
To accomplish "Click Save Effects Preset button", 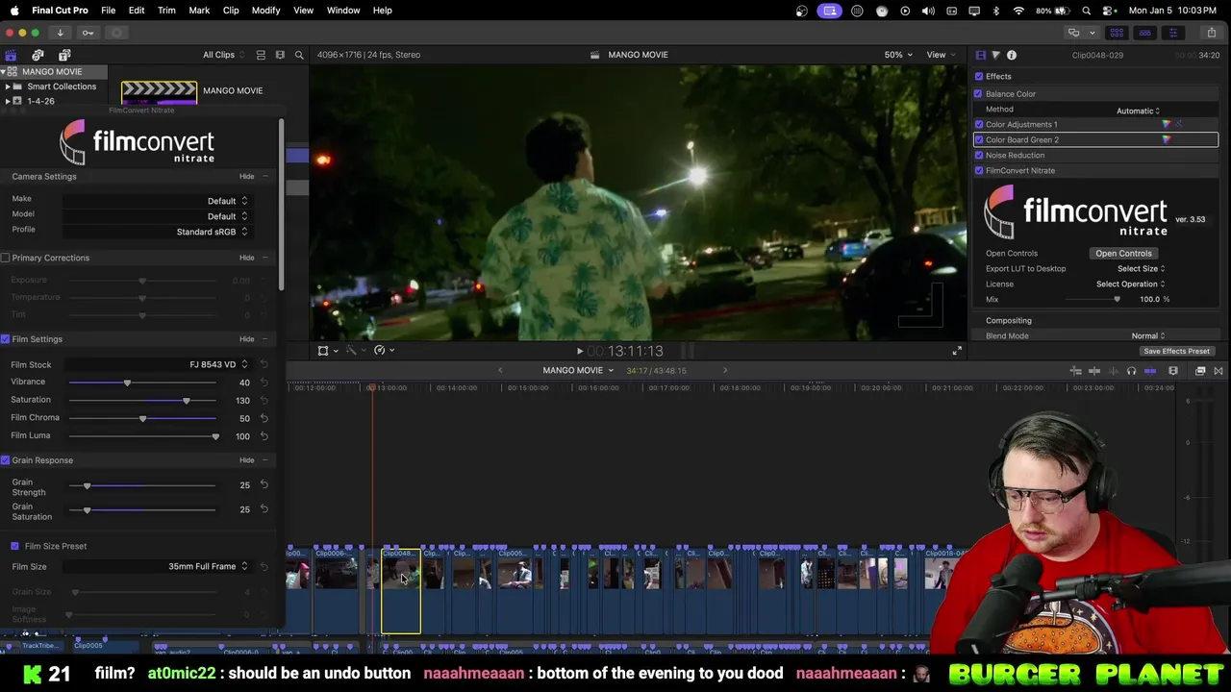I will [x=1176, y=352].
